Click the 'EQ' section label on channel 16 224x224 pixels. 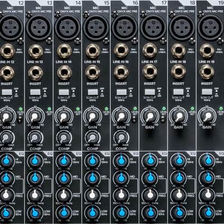pyautogui.click(x=136, y=153)
